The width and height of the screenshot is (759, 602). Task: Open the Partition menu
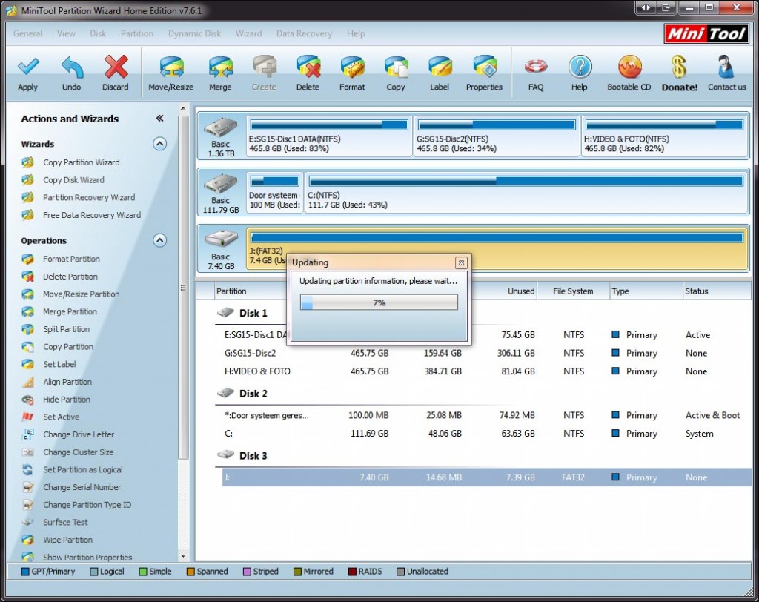(137, 33)
